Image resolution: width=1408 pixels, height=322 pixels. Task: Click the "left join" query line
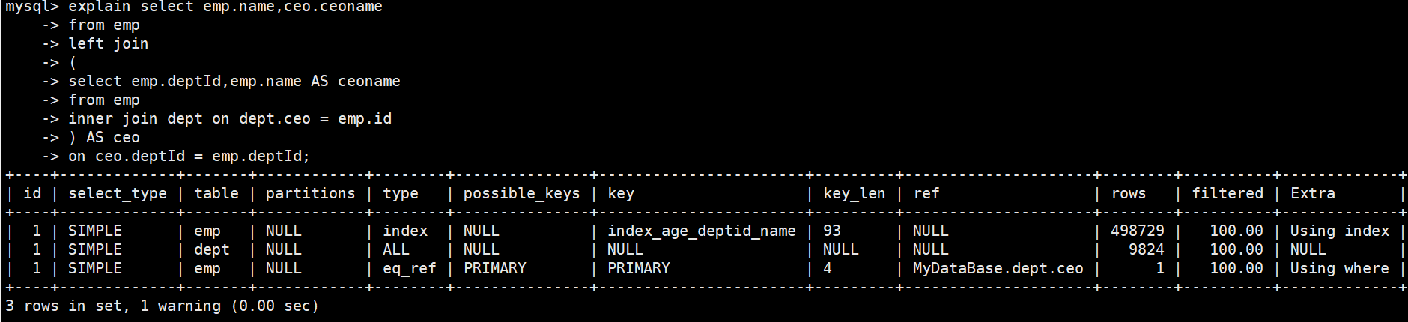109,44
